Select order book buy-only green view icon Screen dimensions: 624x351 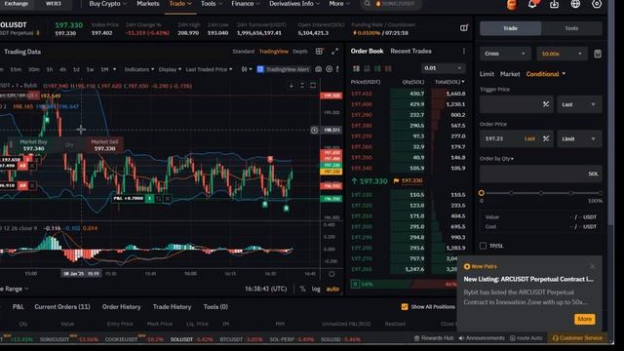click(x=377, y=68)
